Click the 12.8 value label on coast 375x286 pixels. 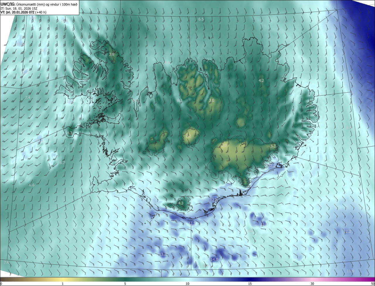[x=214, y=200]
